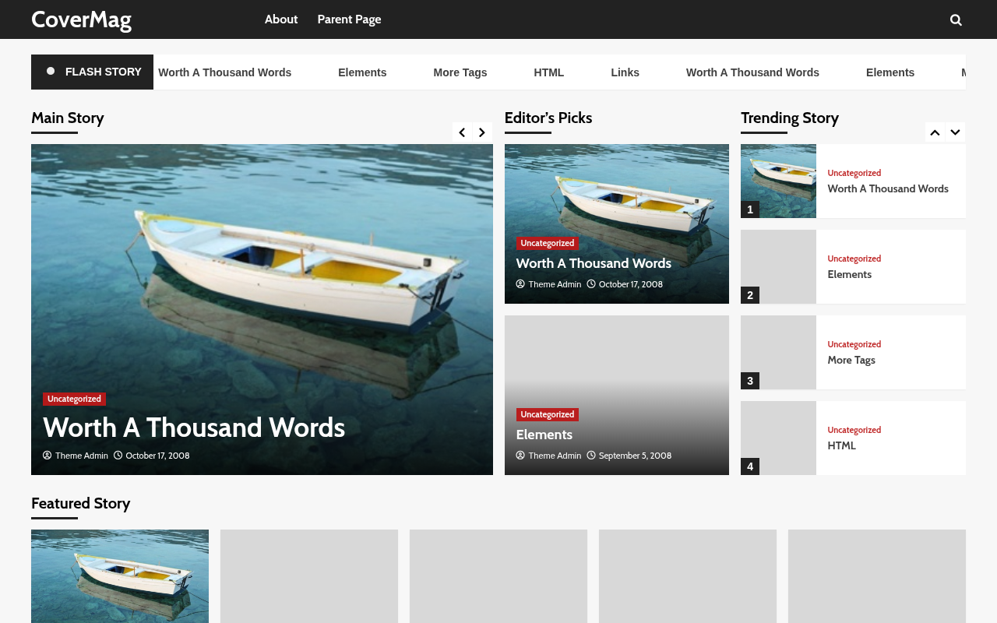The width and height of the screenshot is (997, 623).
Task: Click Uncategorized badge on Editor's Picks Elements card
Action: click(548, 414)
